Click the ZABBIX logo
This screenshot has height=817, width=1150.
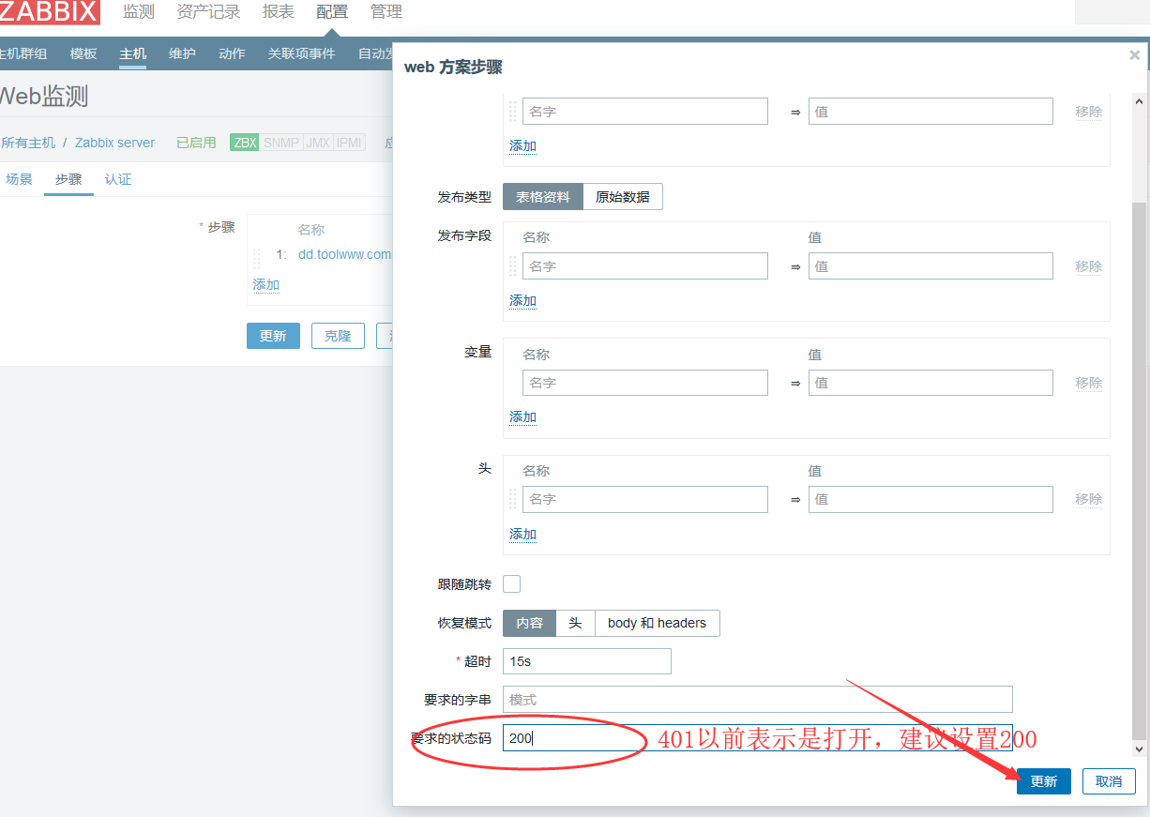click(50, 12)
